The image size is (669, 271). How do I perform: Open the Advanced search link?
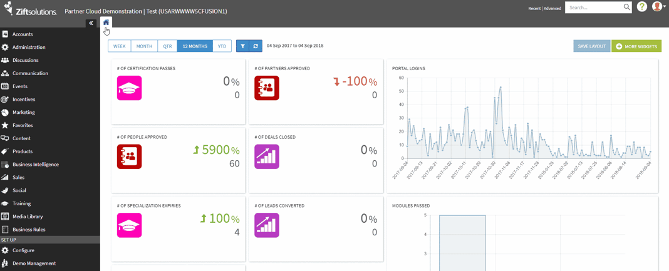click(552, 9)
